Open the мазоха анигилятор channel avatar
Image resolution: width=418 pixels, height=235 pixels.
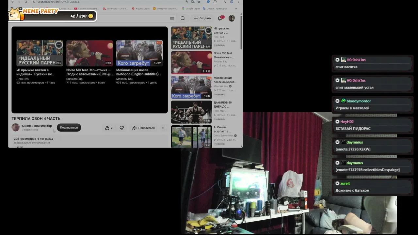[16, 127]
